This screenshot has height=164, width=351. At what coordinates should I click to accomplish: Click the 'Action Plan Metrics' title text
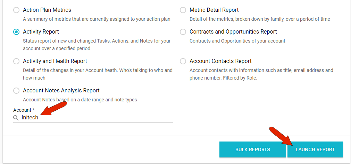point(47,10)
